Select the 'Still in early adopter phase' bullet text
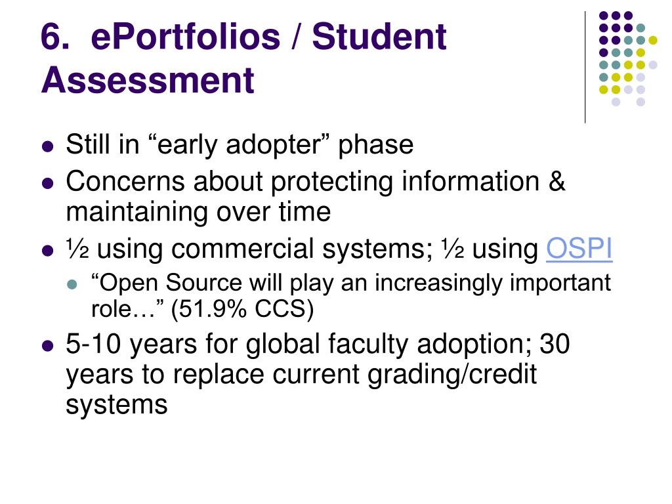Viewport: 672px width, 504px height. pos(240,145)
